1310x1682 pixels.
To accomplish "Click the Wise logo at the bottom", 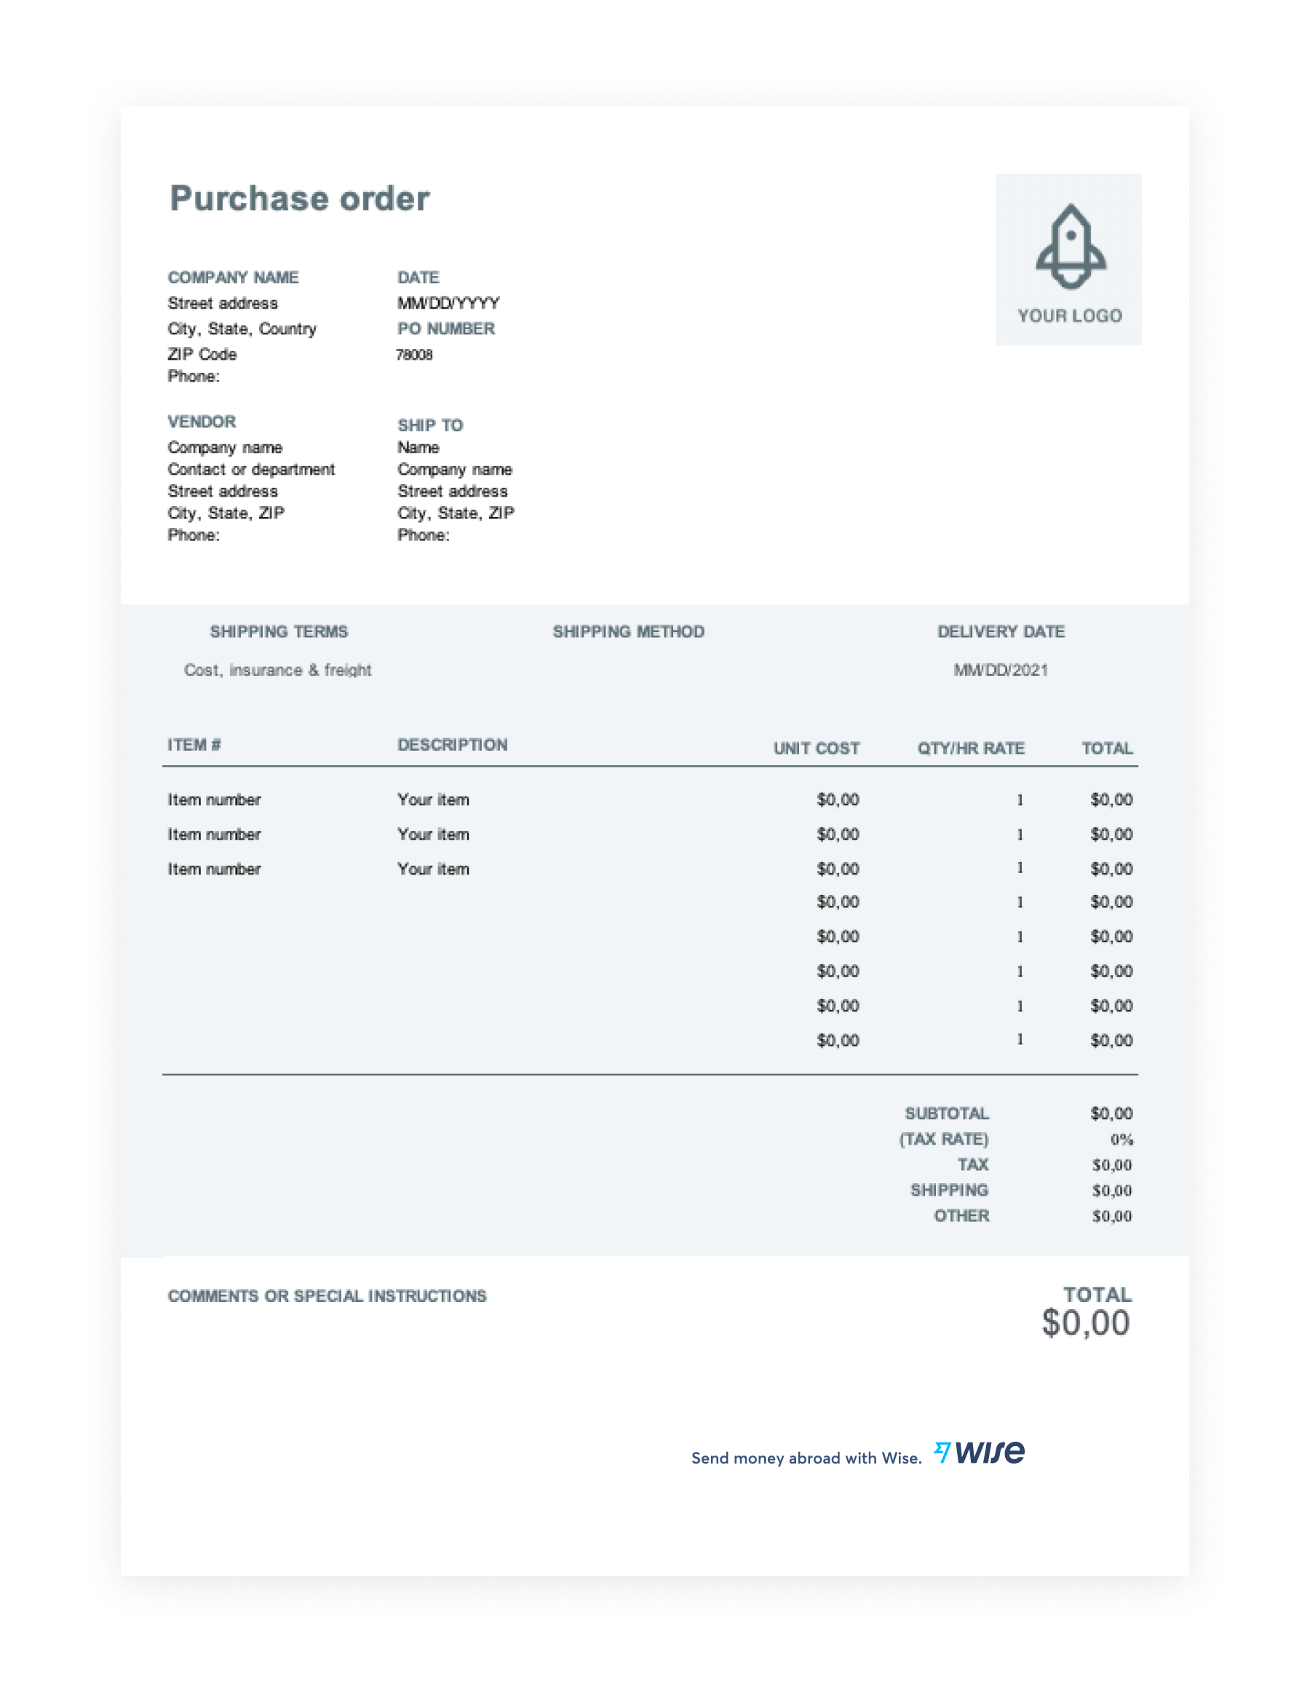I will click(x=979, y=1453).
